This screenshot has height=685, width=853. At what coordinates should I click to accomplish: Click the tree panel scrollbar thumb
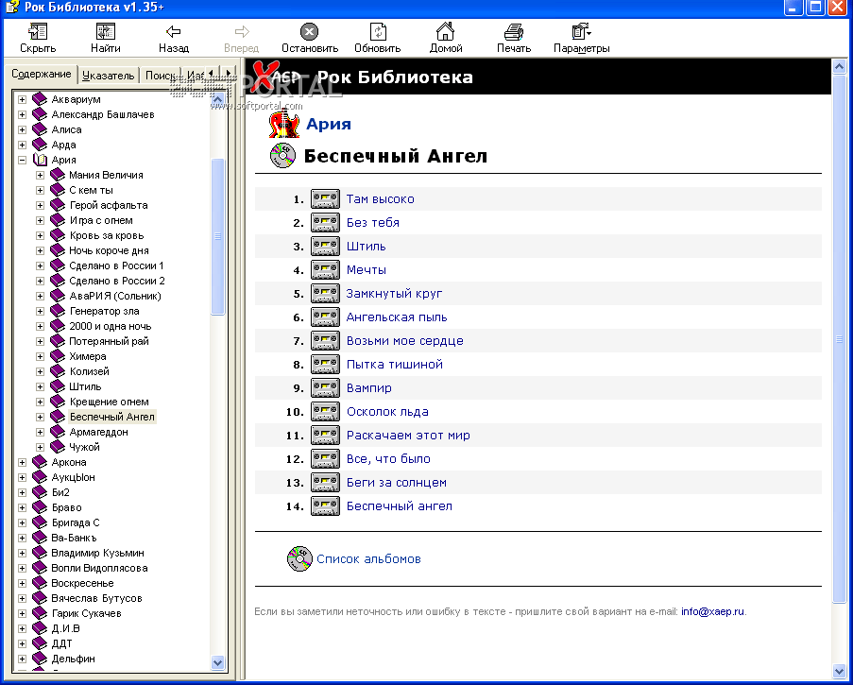217,236
